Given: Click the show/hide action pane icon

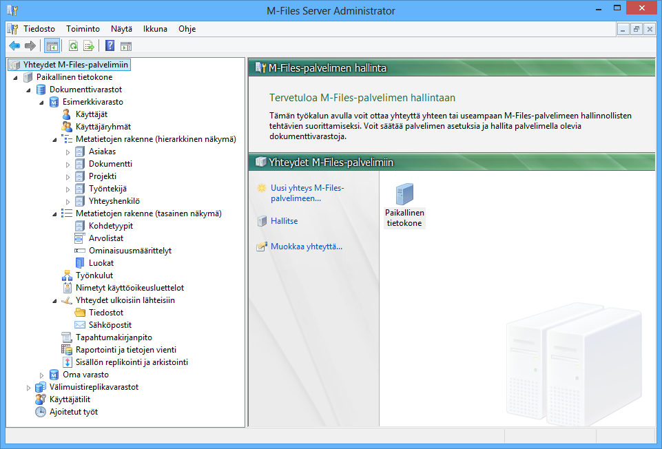Looking at the screenshot, I should click(x=126, y=45).
